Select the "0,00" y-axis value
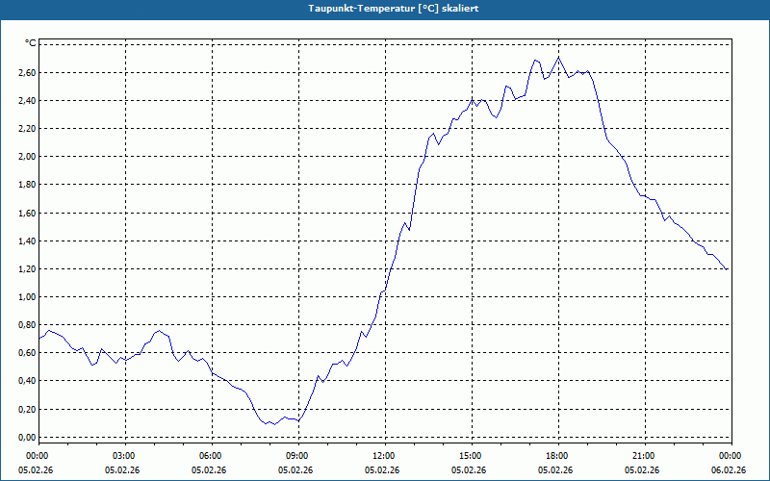Viewport: 770px width, 481px height. 28,438
